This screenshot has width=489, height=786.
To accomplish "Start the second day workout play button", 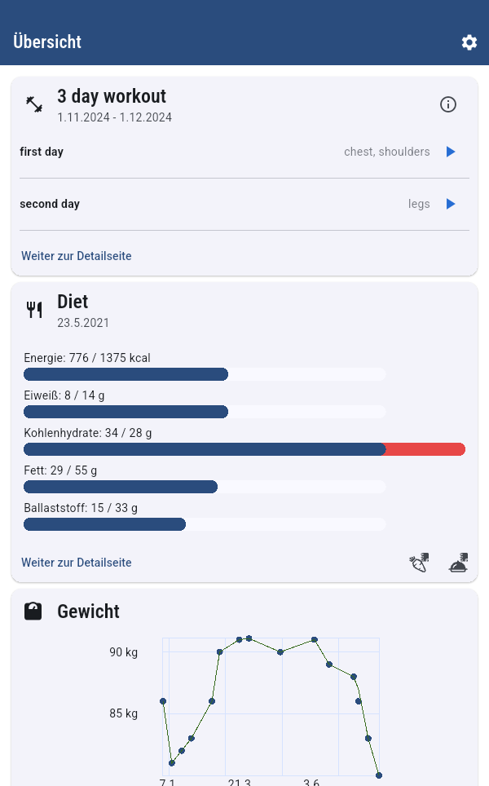I will pyautogui.click(x=451, y=204).
